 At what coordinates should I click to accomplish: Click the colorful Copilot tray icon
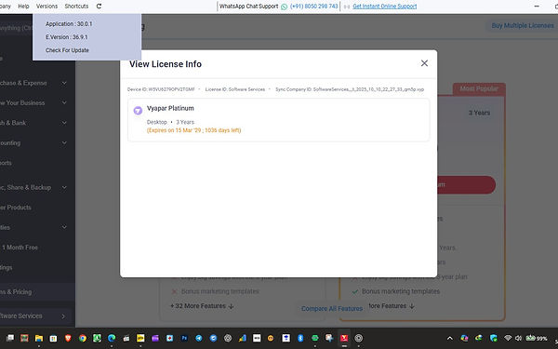tap(464, 338)
